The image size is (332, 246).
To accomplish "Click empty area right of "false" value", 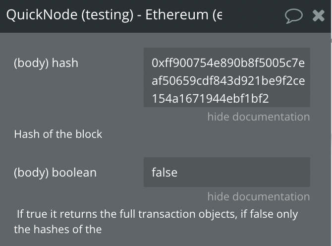I will (243, 172).
